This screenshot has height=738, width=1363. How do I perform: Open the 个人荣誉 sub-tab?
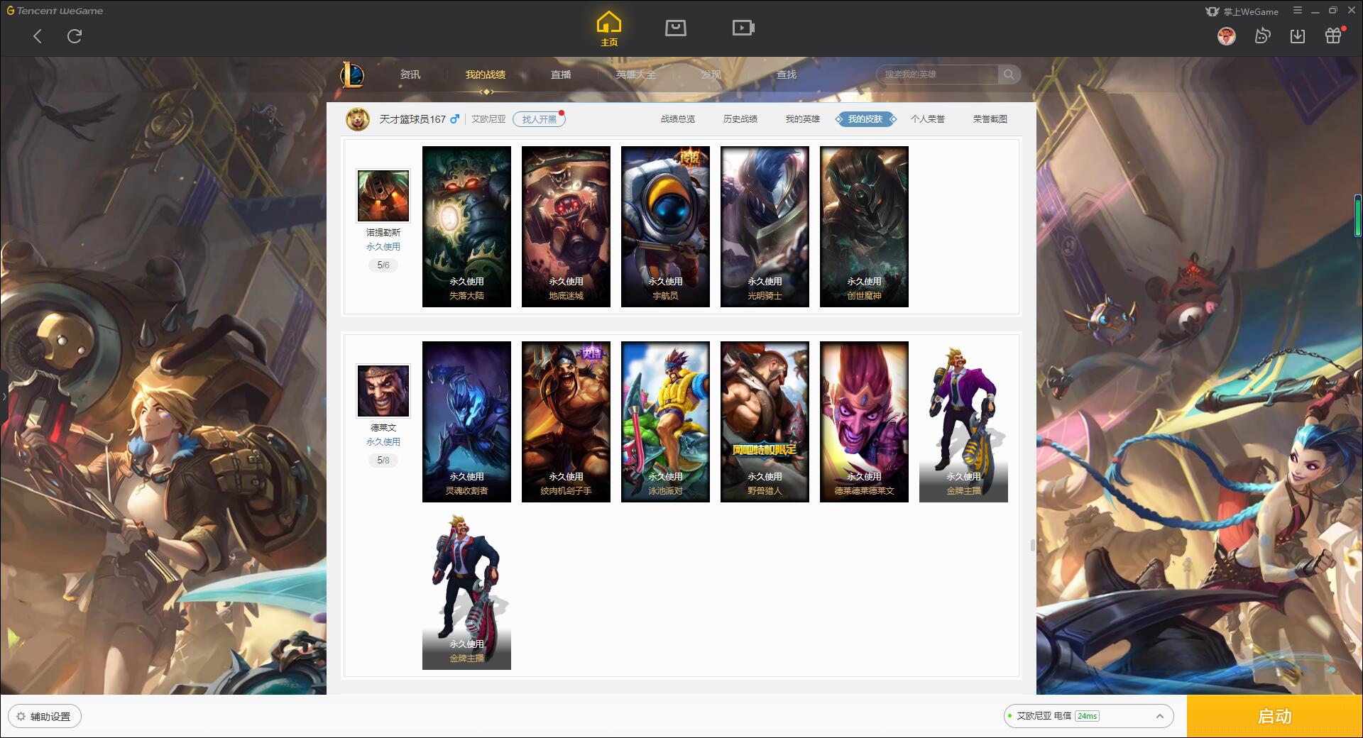tap(928, 119)
